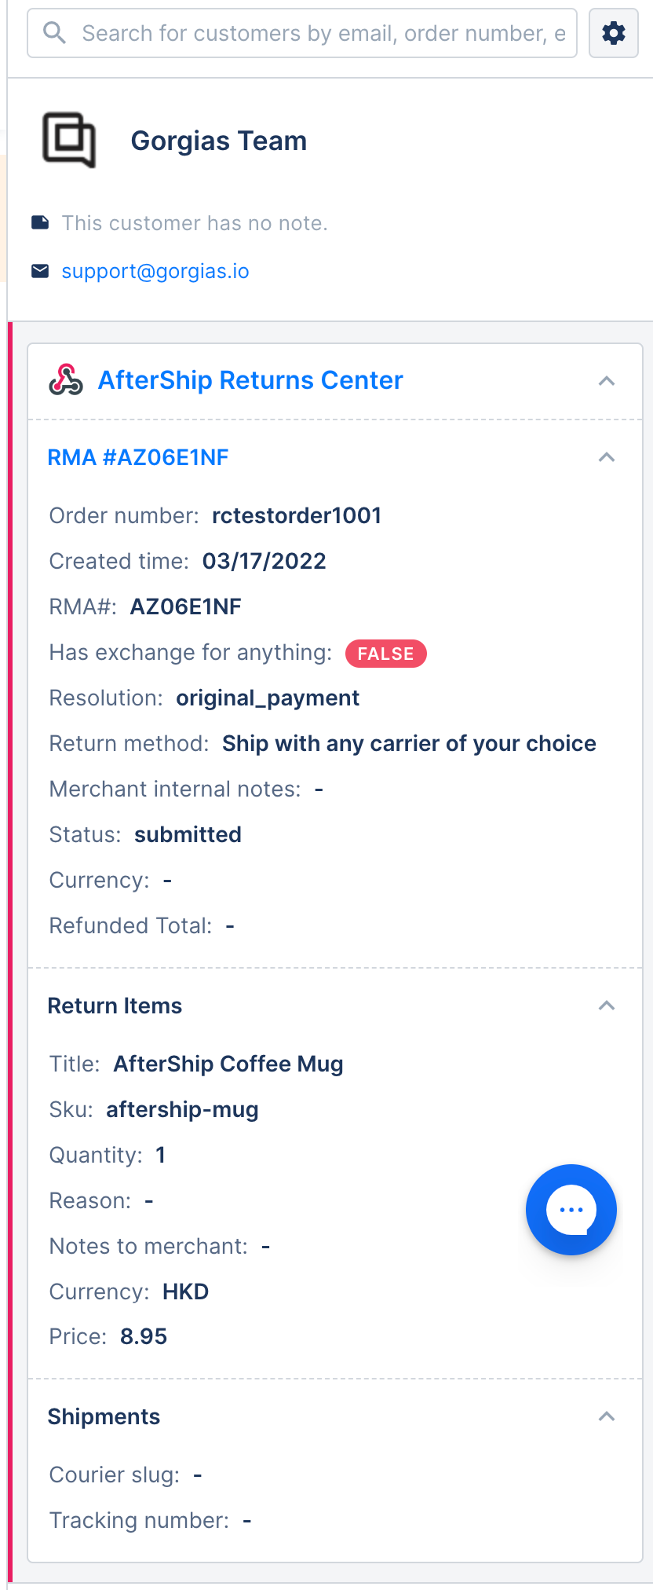Image resolution: width=653 pixels, height=1590 pixels.
Task: Open the settings gear button
Action: (x=613, y=33)
